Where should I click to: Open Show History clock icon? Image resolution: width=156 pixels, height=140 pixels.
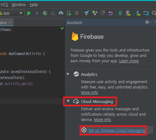[x=103, y=13]
